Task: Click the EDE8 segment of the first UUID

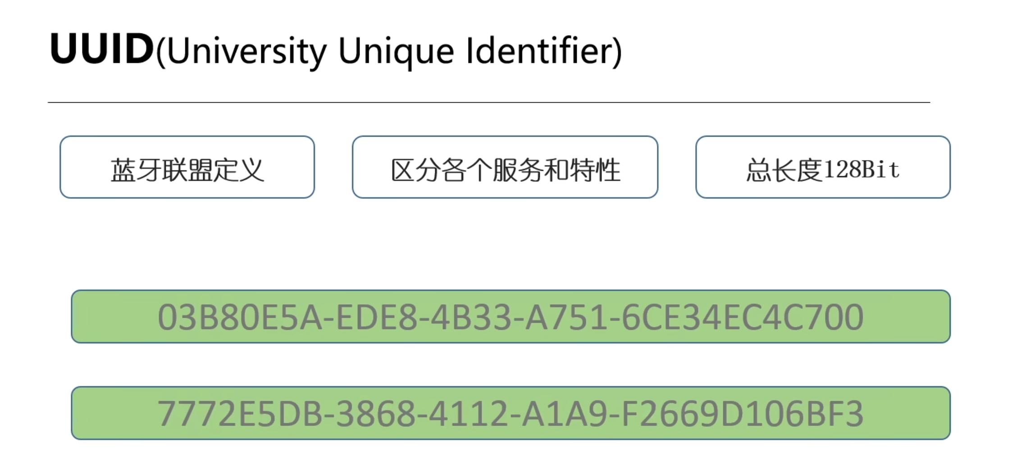Action: click(x=377, y=317)
